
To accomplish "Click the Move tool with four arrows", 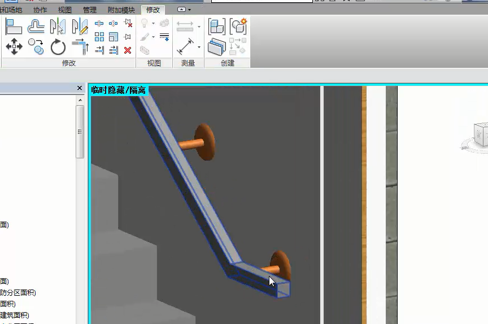I will [x=14, y=46].
